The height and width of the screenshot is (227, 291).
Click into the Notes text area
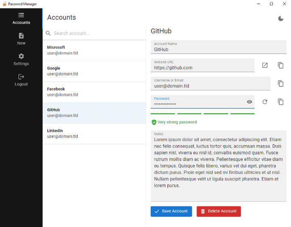pos(218,166)
